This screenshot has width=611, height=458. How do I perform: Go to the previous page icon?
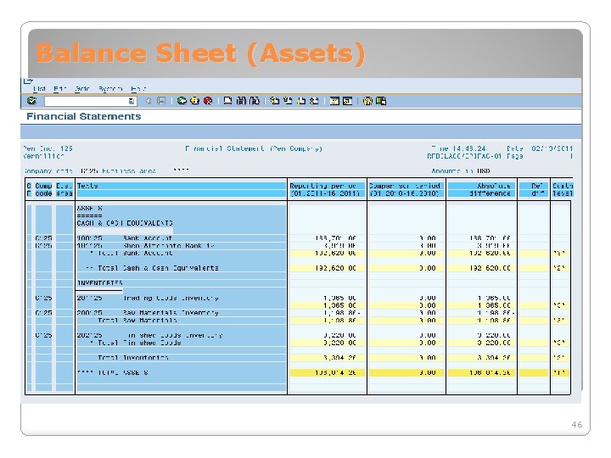click(288, 101)
